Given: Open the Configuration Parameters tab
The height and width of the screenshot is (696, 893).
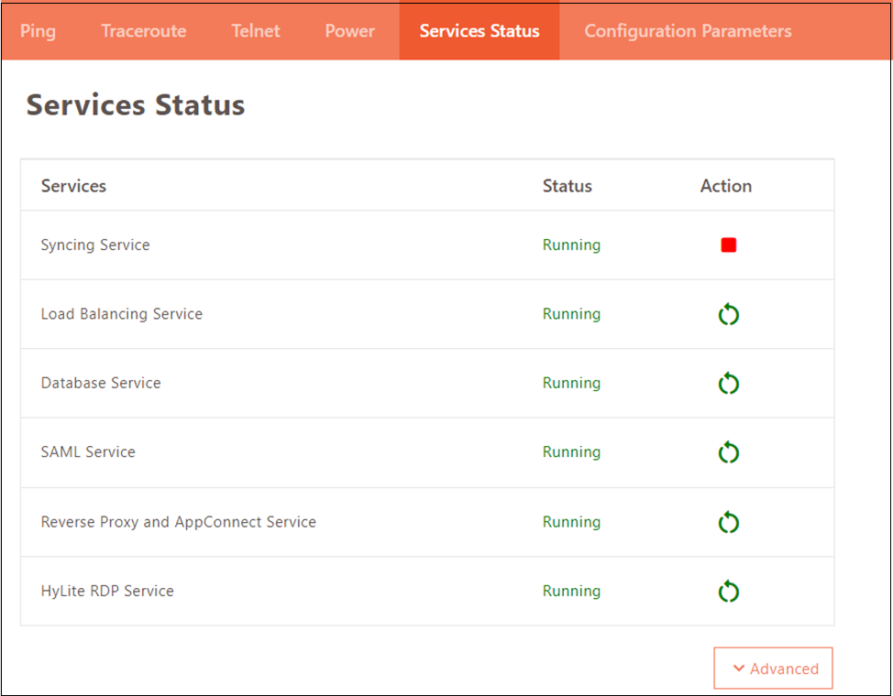Looking at the screenshot, I should (688, 31).
